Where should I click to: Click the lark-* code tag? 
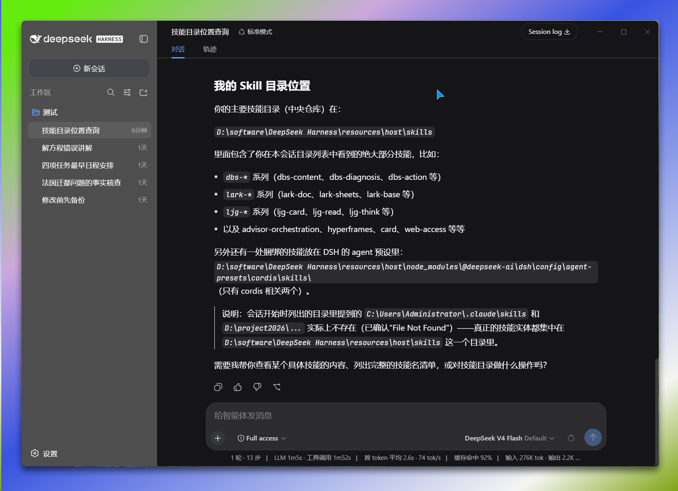(x=239, y=195)
